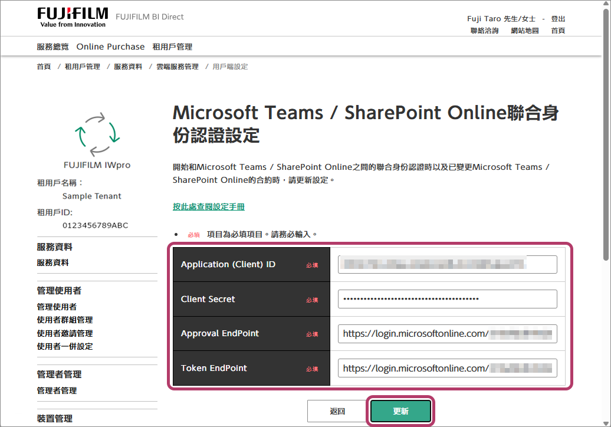Open 管理使用者 sidebar link
The image size is (611, 427).
pos(57,307)
